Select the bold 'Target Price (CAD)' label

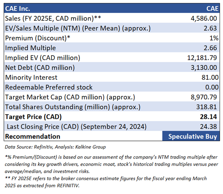coord(33,117)
